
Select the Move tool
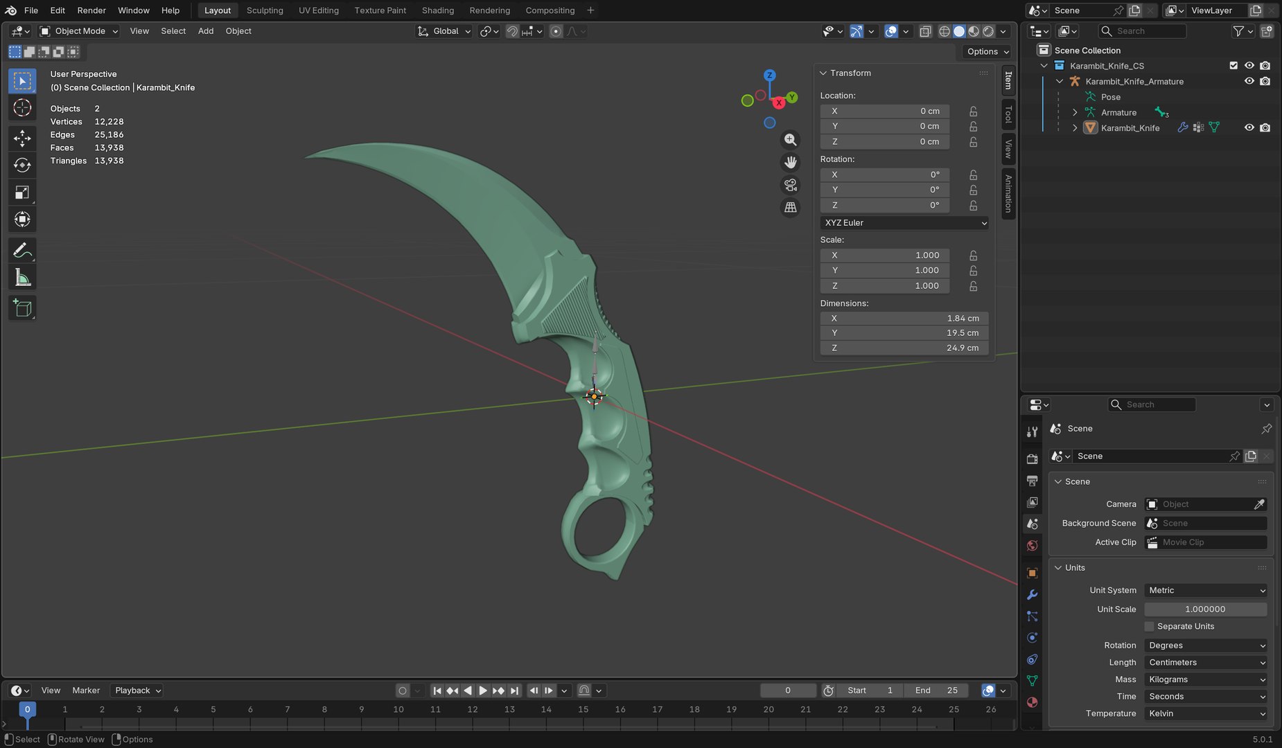22,139
